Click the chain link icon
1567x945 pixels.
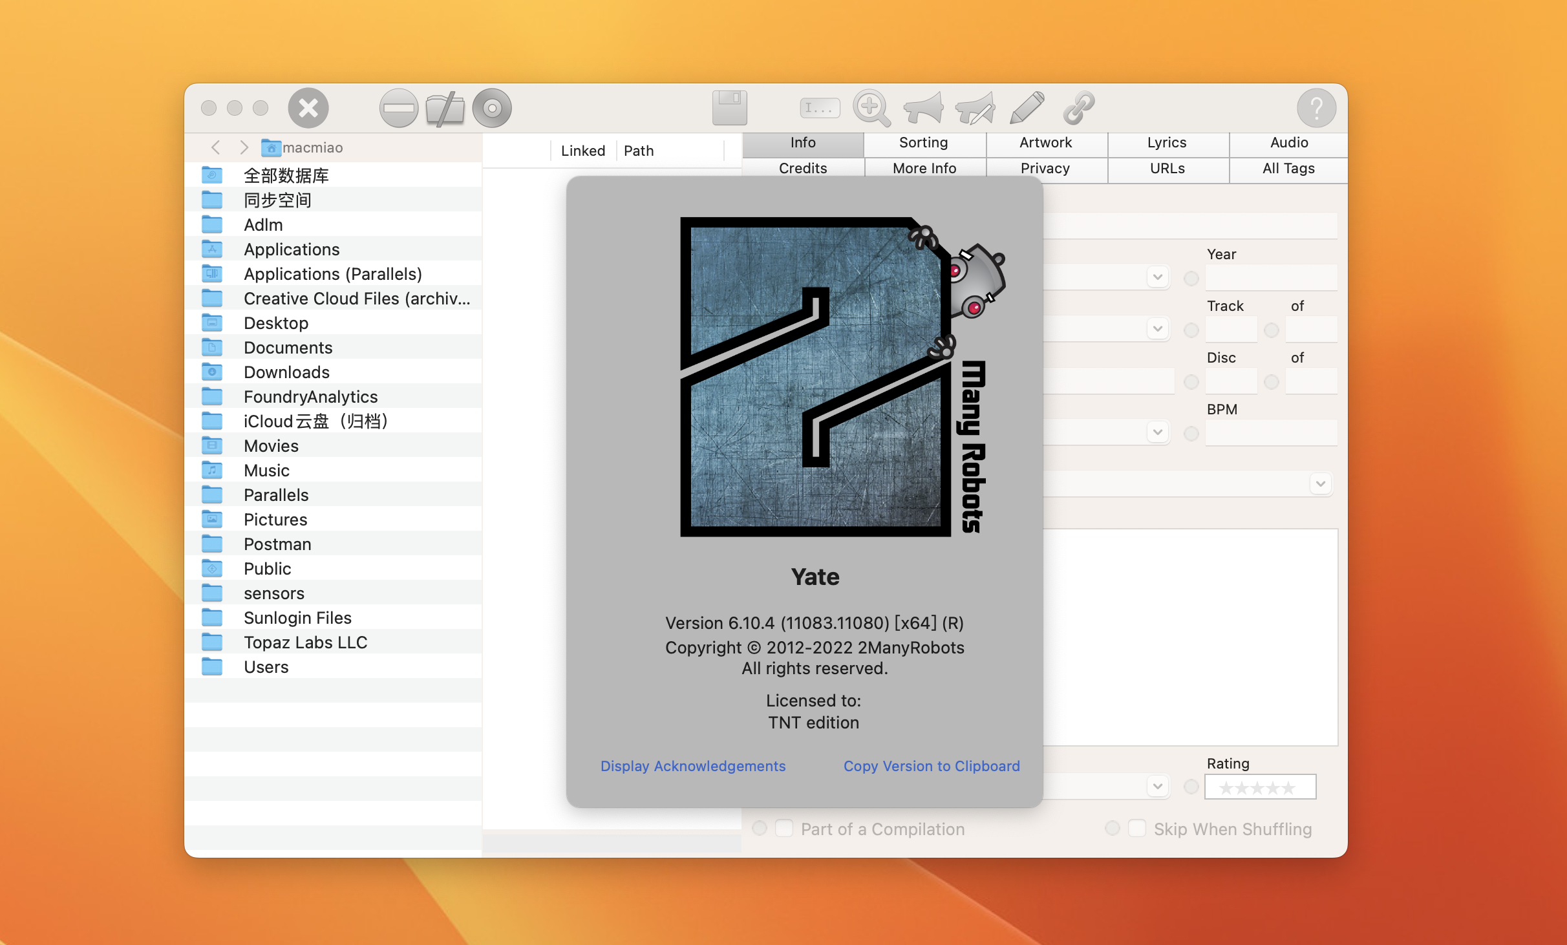[x=1078, y=107]
